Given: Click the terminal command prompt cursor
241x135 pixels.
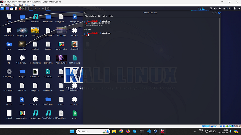Looking at the screenshot, I should pos(89,35).
